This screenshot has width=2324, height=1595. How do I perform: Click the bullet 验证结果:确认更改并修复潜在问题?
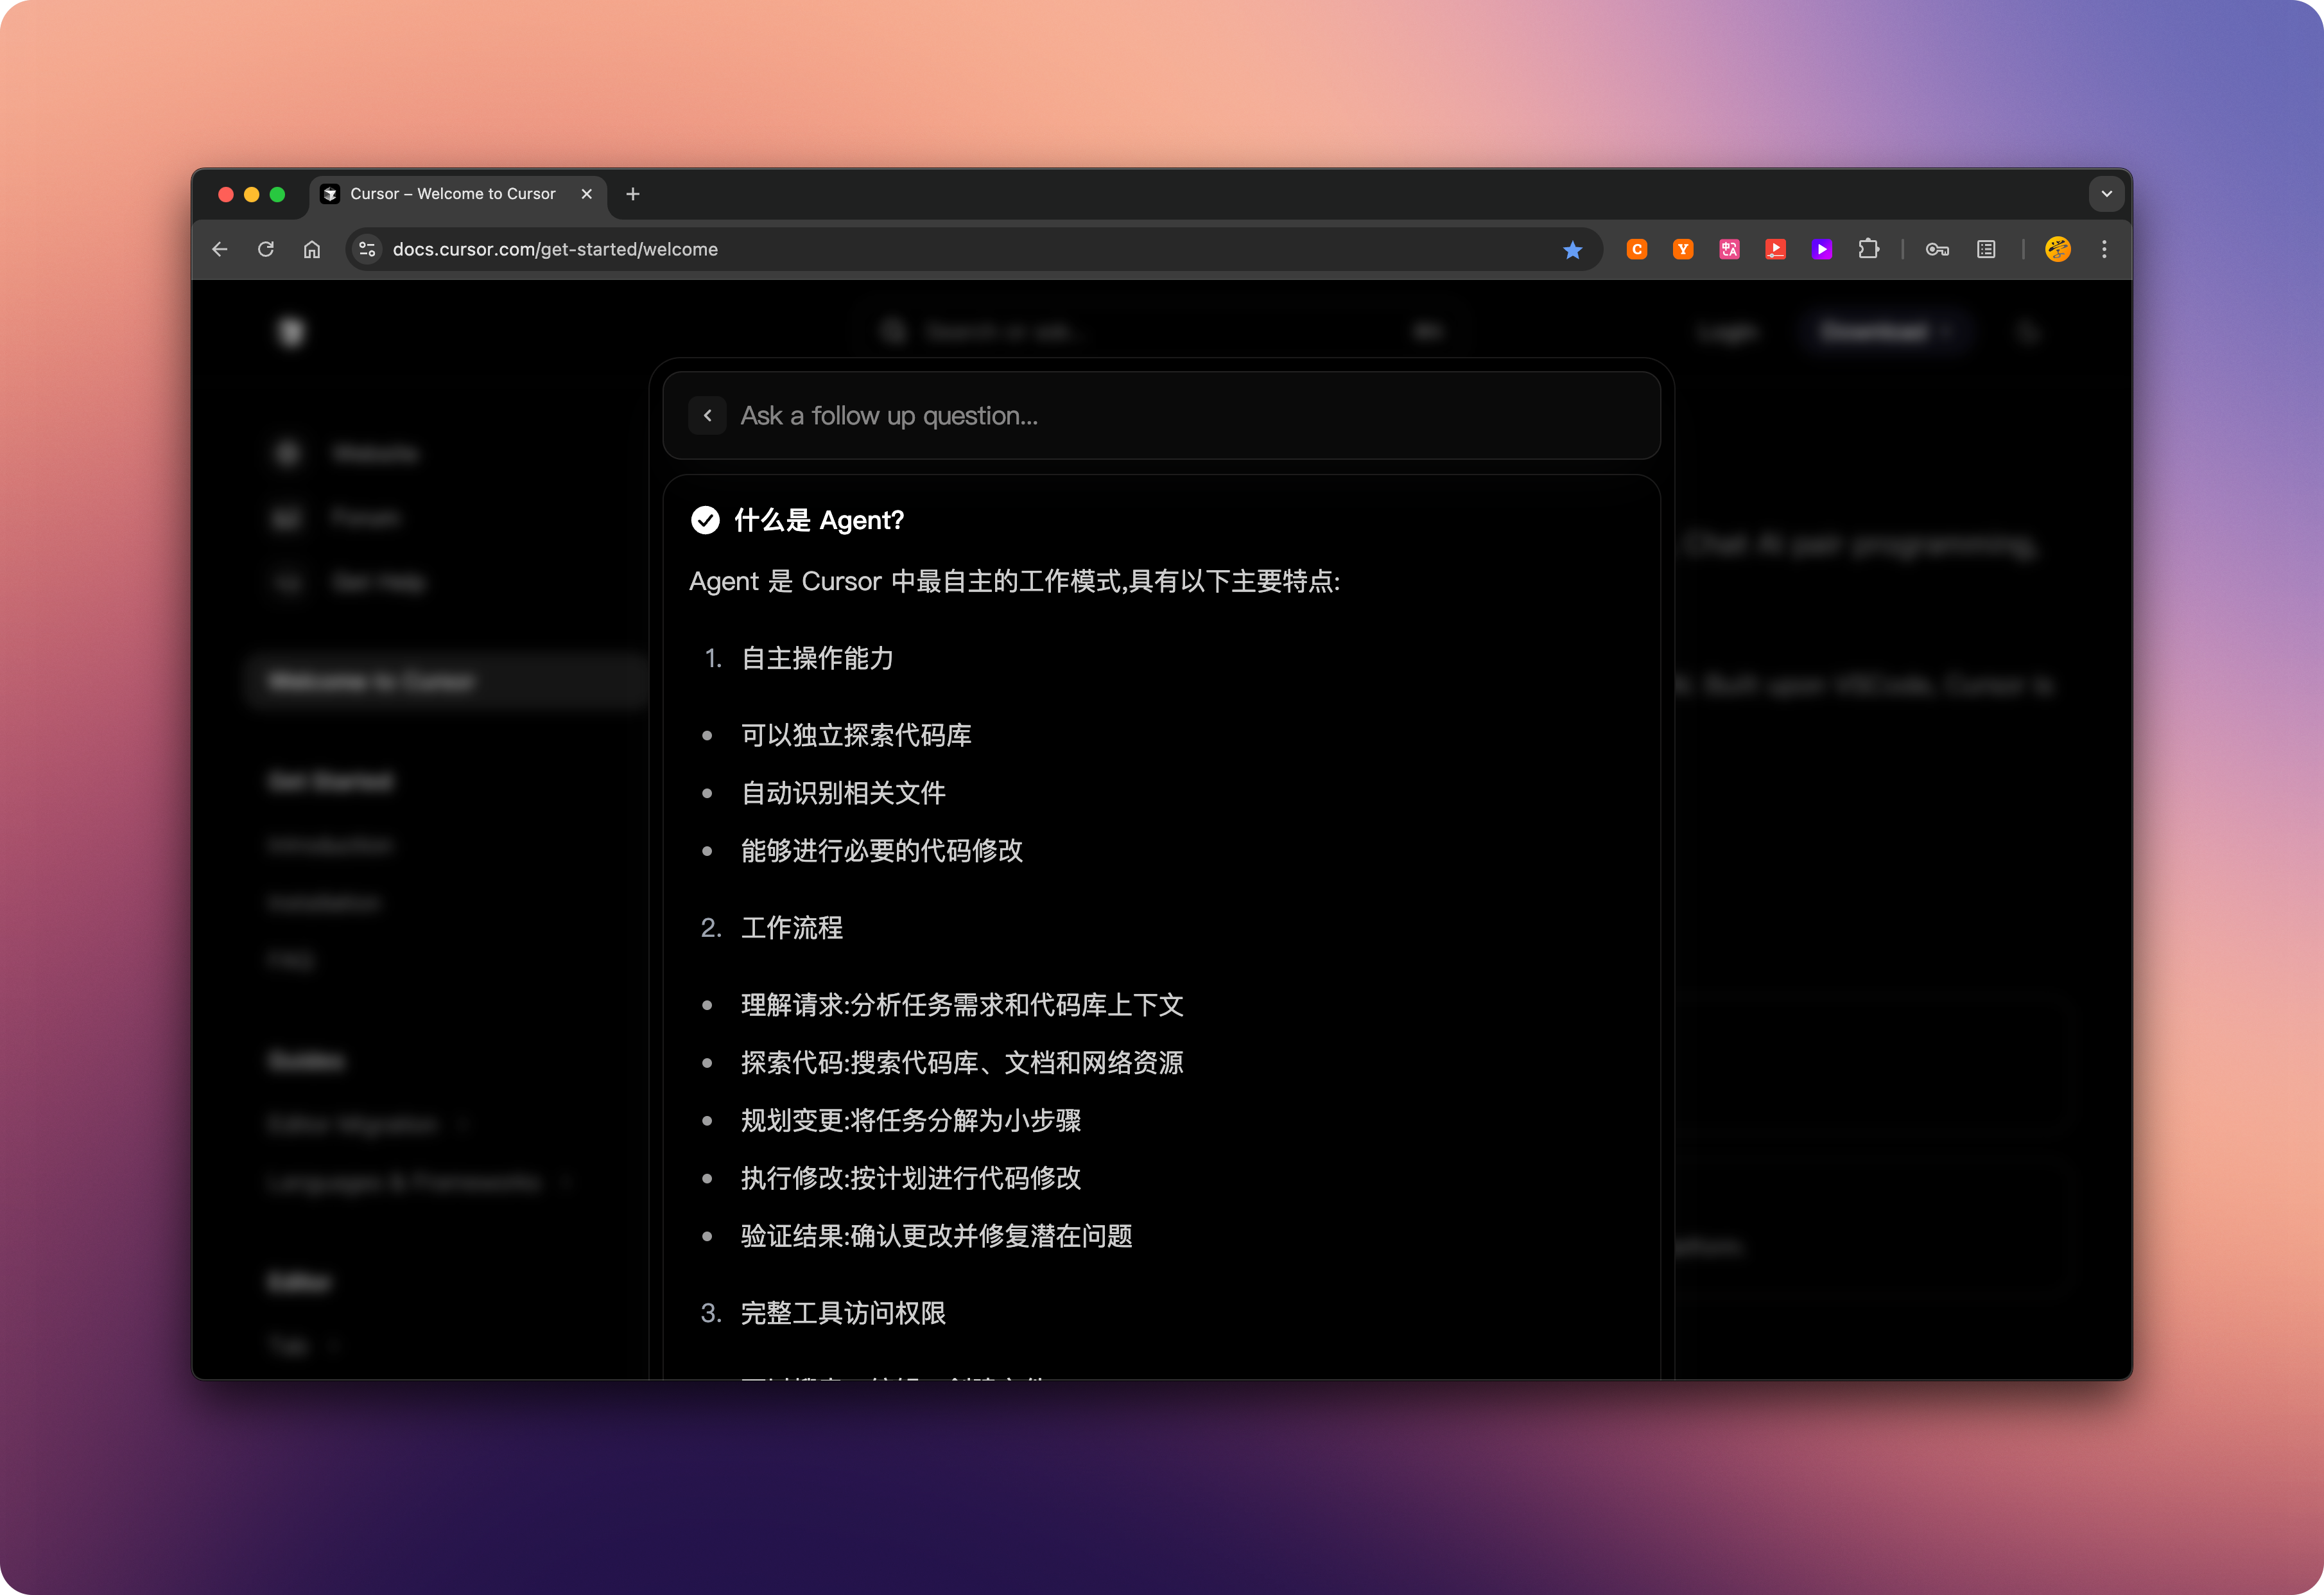(x=937, y=1236)
